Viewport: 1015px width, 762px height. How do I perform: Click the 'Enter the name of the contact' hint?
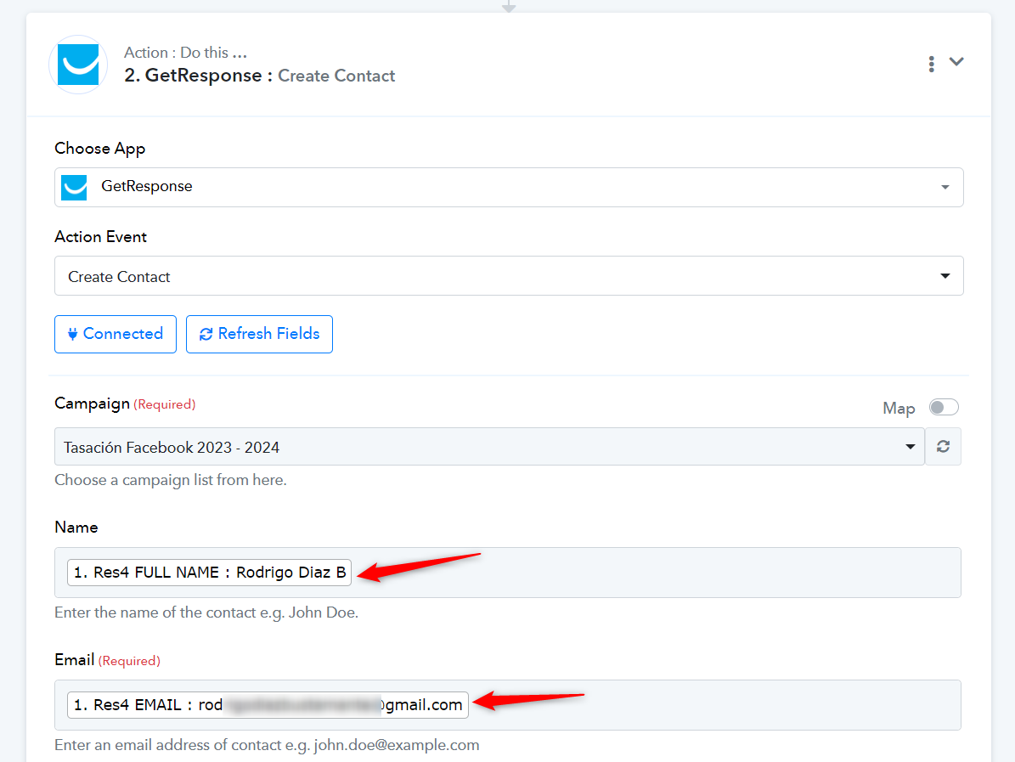[206, 612]
